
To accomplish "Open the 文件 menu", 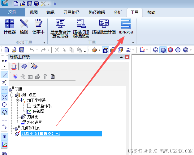I will [x=12, y=12].
